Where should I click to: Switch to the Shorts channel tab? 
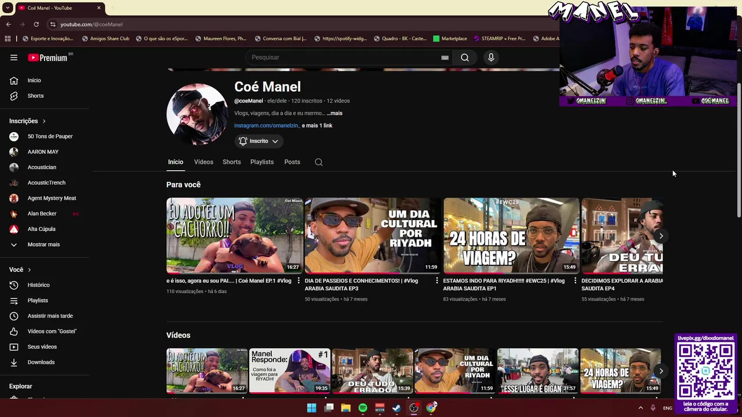point(231,162)
